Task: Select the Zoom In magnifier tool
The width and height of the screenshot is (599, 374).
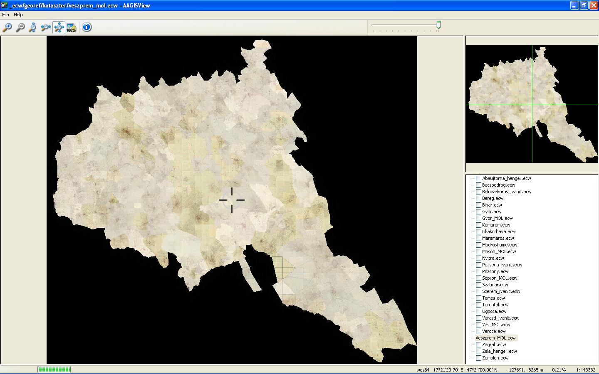Action: 7,27
